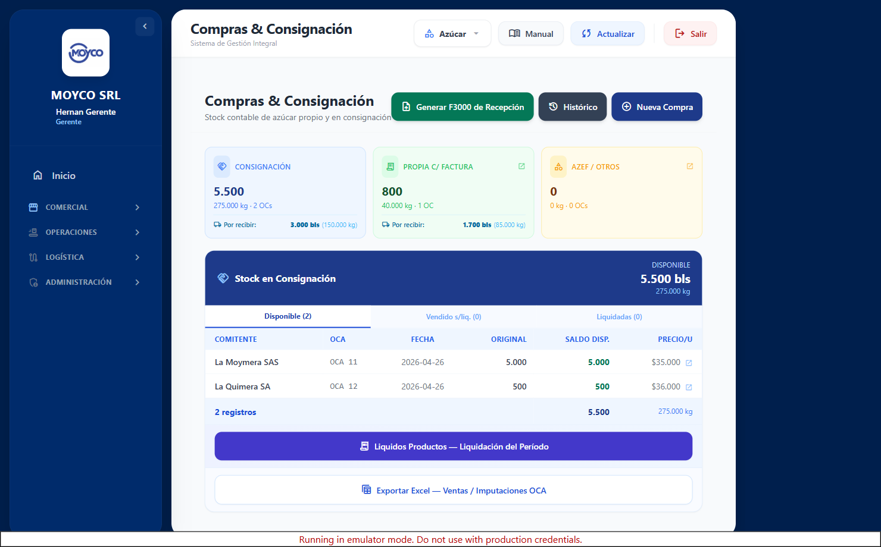Image resolution: width=881 pixels, height=547 pixels.
Task: Collapse the sidebar with the chevron button
Action: tap(145, 26)
